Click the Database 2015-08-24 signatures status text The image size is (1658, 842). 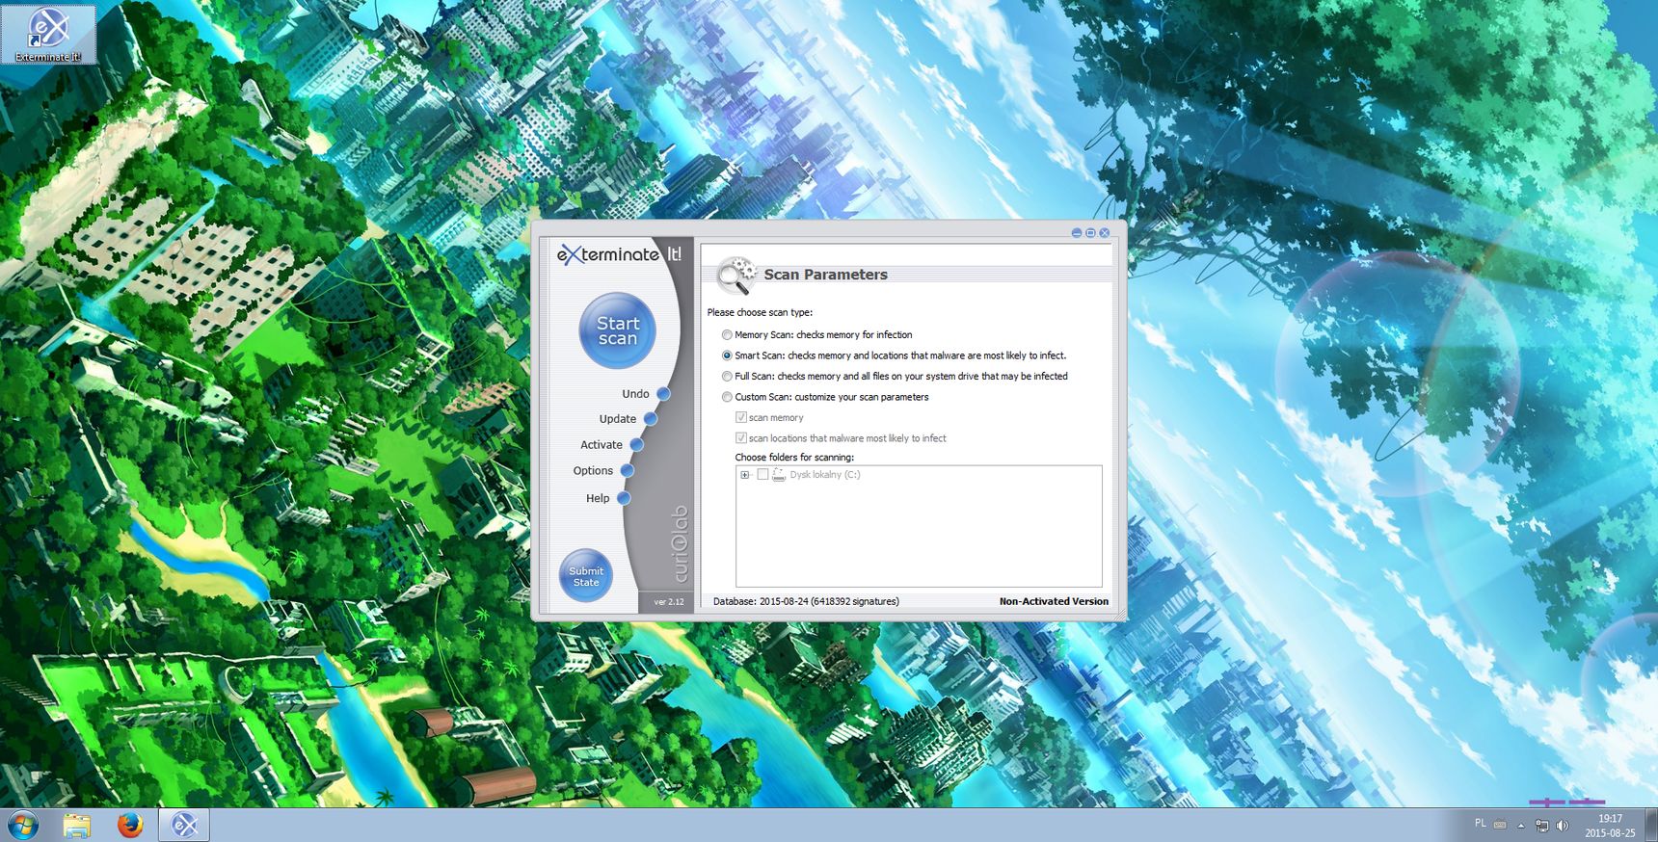coord(806,601)
